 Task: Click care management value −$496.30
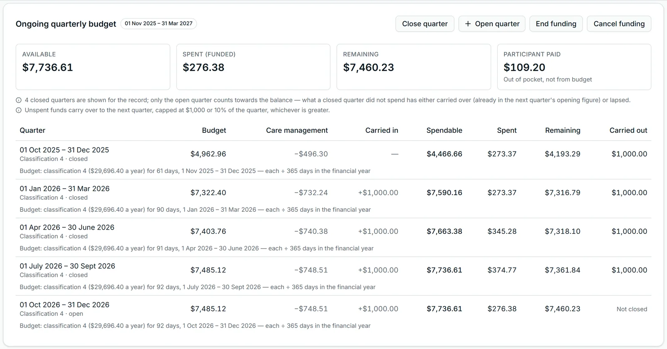point(311,154)
